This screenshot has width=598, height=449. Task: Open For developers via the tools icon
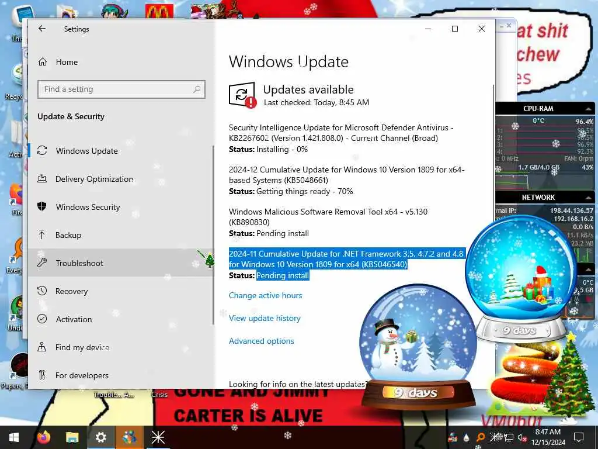point(42,375)
